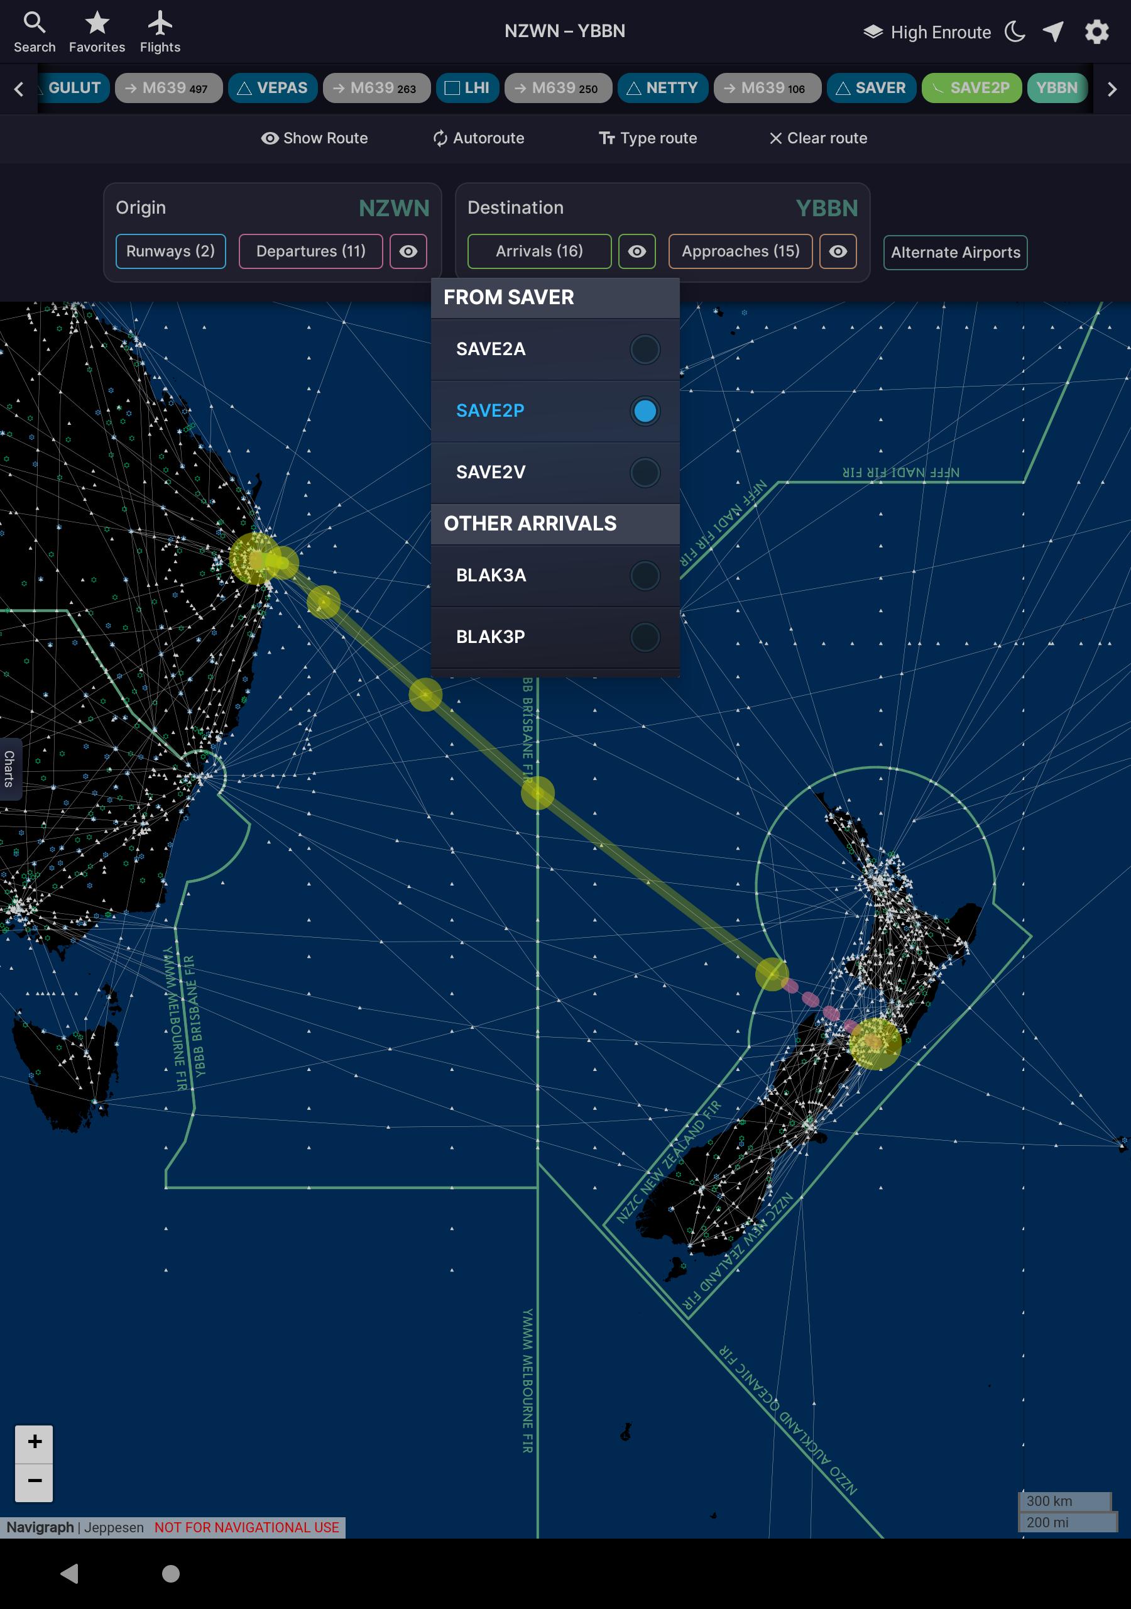The image size is (1131, 1609).
Task: Toggle approaches visibility eye icon
Action: 838,251
